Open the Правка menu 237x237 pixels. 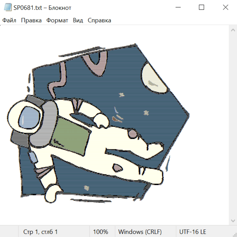(31, 20)
